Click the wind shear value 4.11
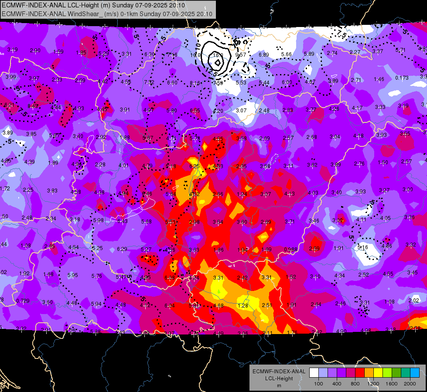Viewport: 427px width, 392px height. point(362,219)
